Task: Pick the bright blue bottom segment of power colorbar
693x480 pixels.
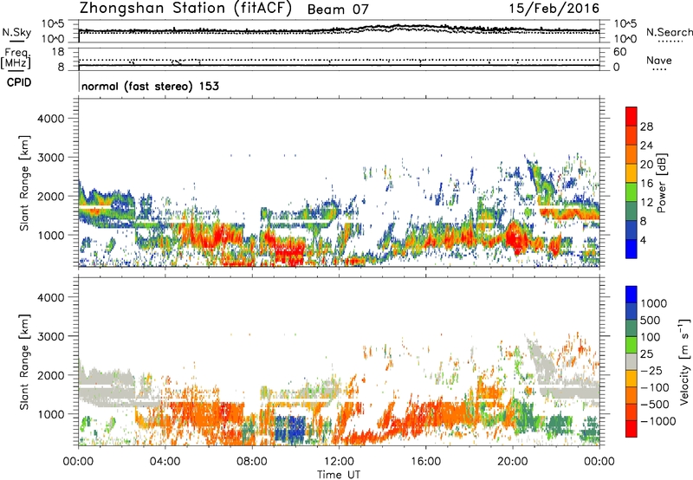Action: click(631, 249)
